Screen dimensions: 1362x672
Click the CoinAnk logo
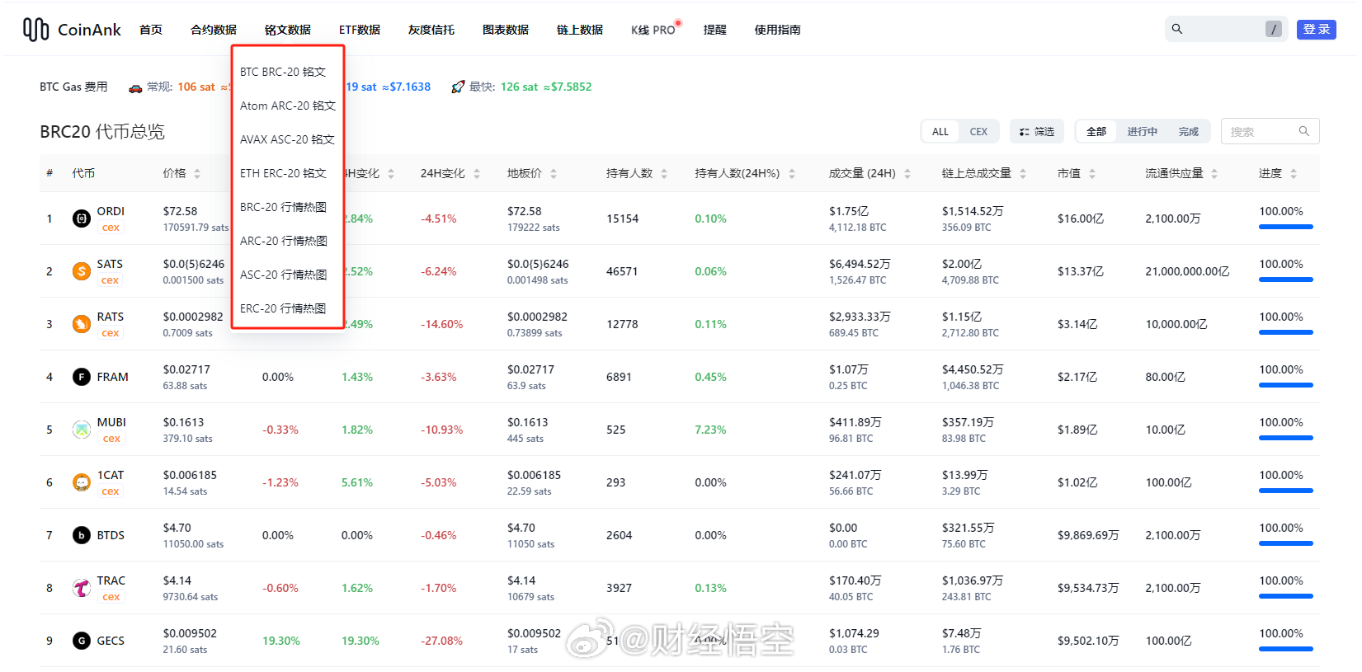72,30
